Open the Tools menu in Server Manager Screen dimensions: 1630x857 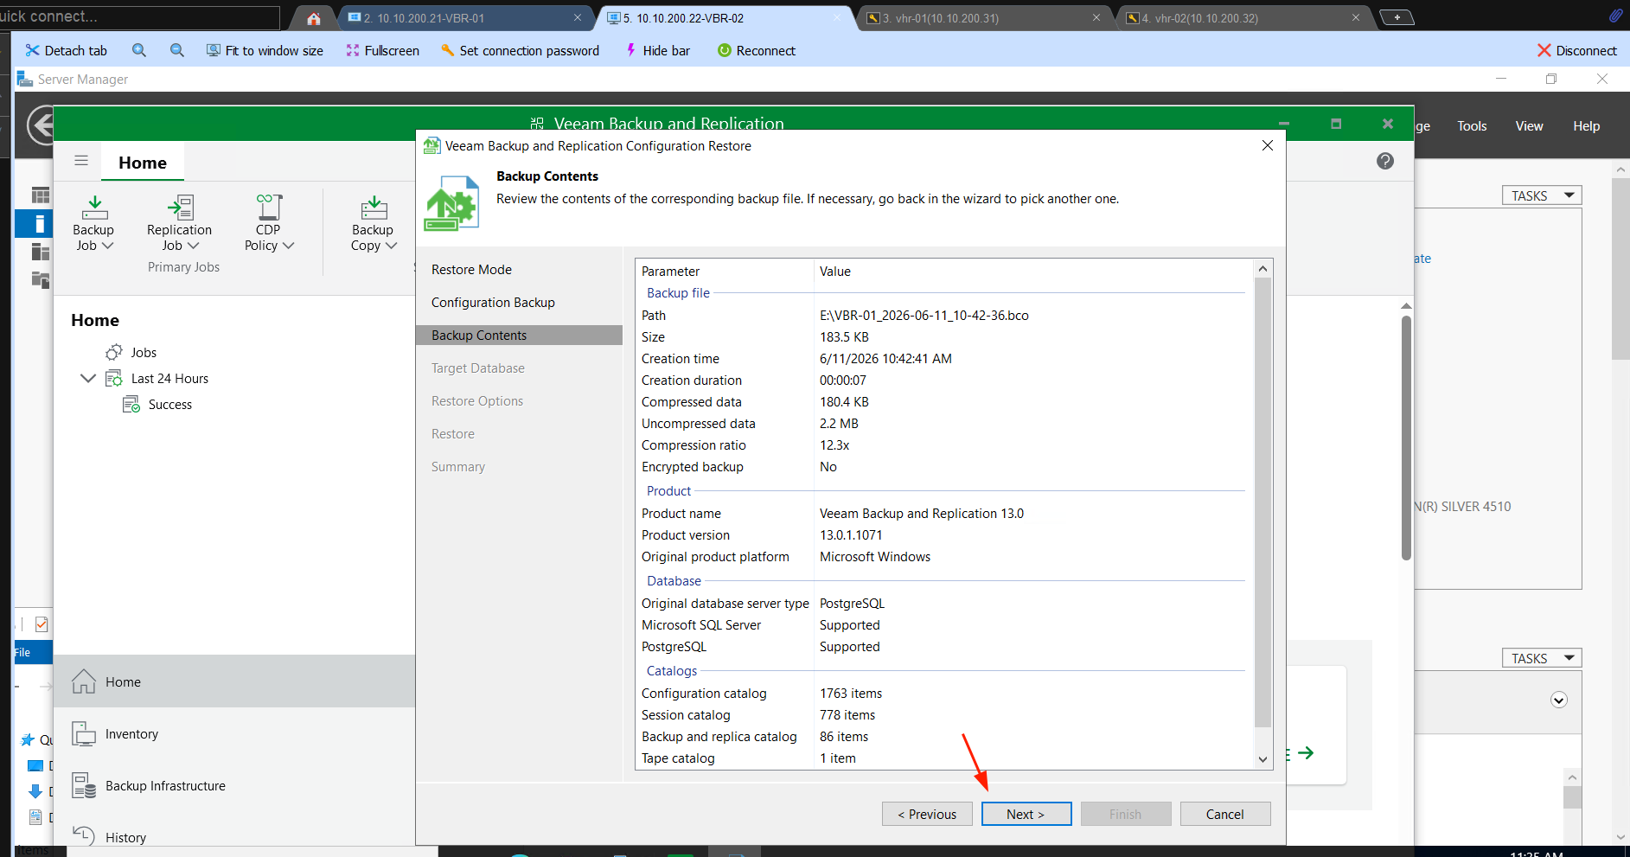tap(1472, 126)
